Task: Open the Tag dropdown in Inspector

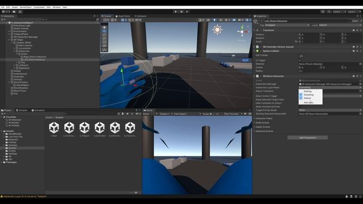Action: coord(287,25)
